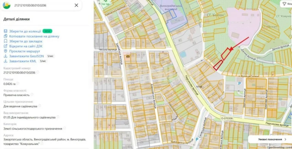The height and width of the screenshot is (149, 292).
Task: Click the app logo in search bar
Action: tap(7, 5)
